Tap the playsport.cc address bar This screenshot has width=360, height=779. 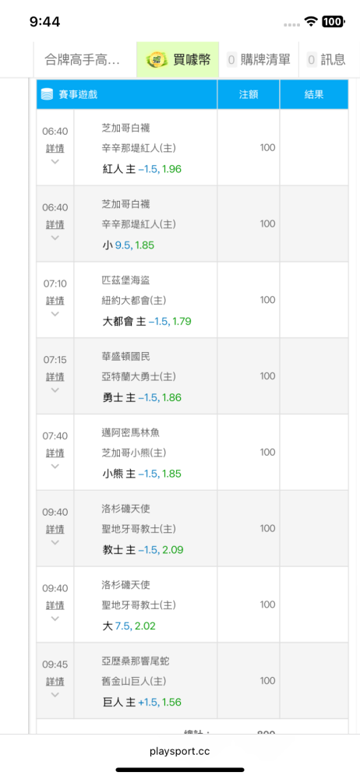[180, 751]
